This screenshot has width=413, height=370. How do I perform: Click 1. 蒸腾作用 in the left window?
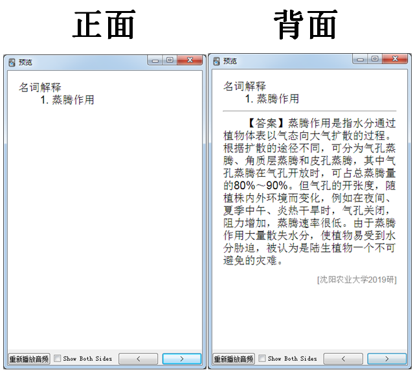point(67,100)
